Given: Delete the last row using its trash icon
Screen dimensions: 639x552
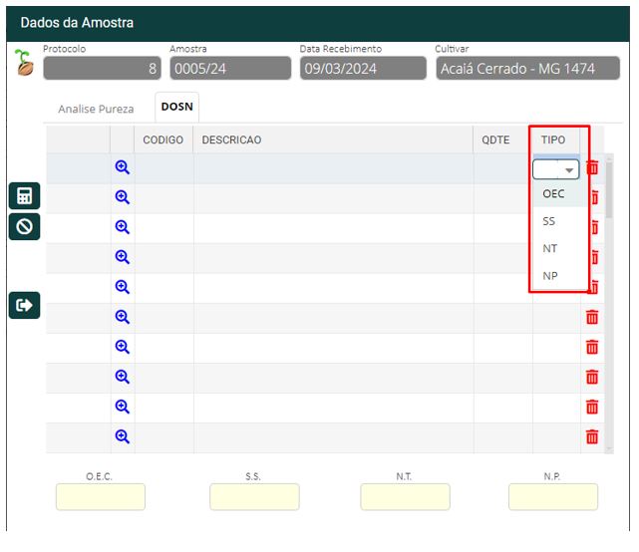Looking at the screenshot, I should pos(592,436).
